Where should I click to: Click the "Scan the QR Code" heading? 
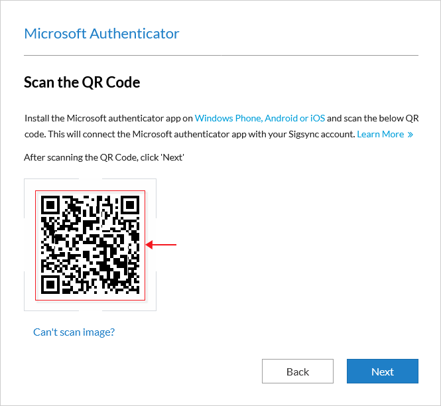[x=82, y=82]
